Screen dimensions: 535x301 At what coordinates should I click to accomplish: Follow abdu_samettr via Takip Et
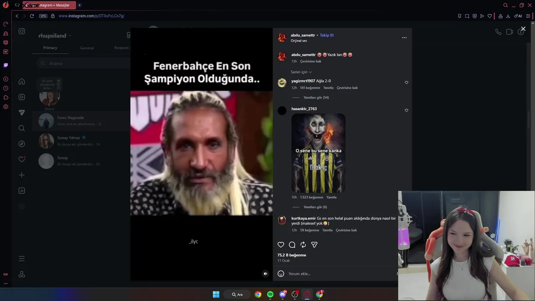point(327,35)
